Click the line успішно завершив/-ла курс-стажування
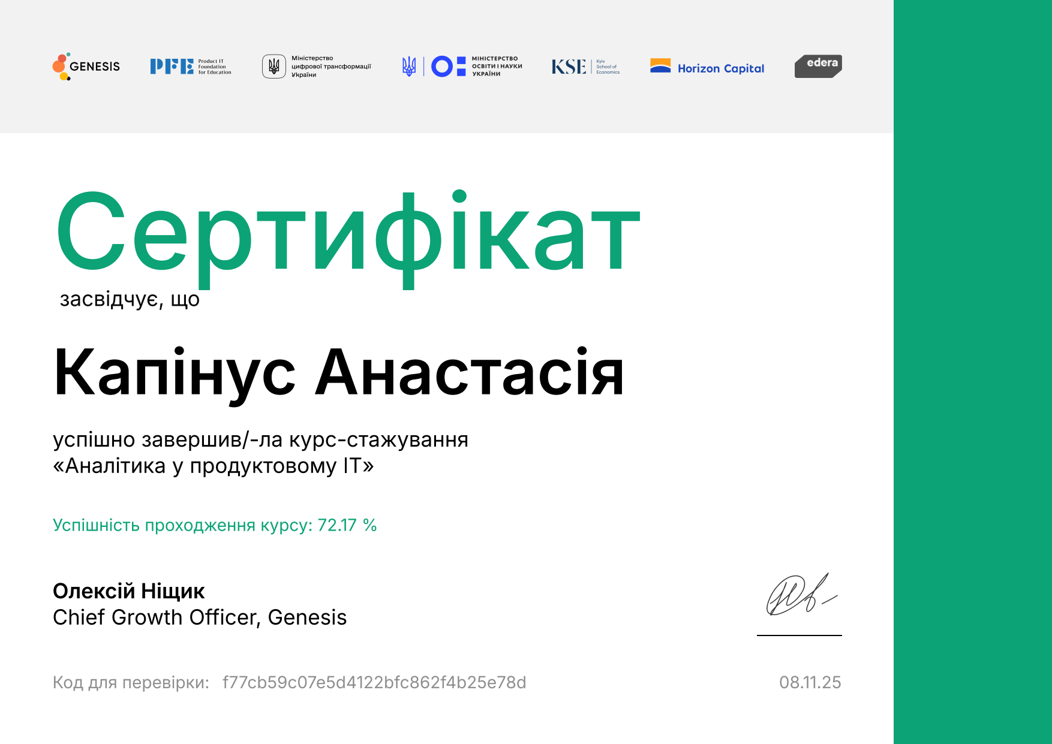 pos(260,440)
